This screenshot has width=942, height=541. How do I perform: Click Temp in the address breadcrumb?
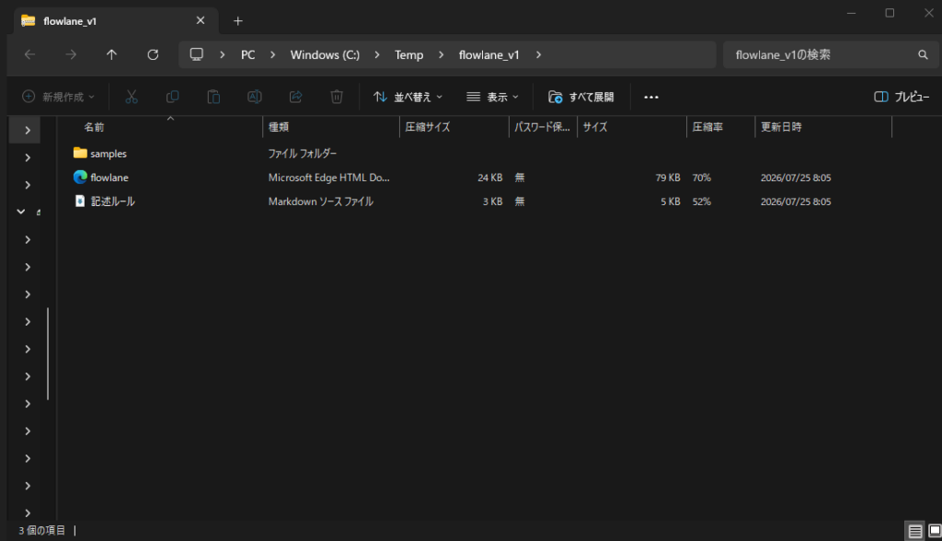[409, 54]
